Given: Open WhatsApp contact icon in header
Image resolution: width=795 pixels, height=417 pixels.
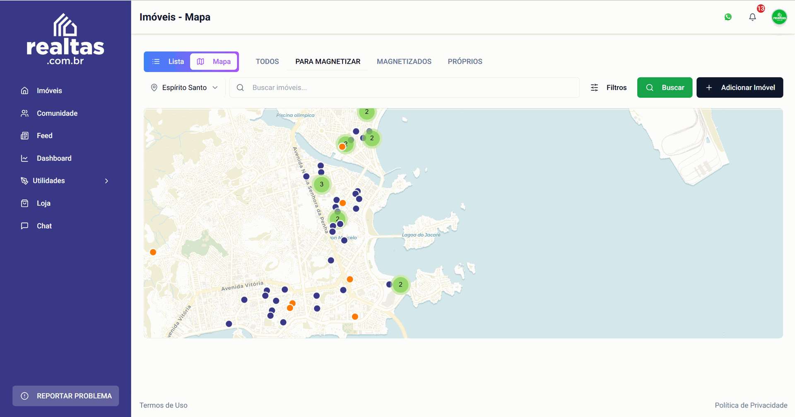Looking at the screenshot, I should [728, 17].
